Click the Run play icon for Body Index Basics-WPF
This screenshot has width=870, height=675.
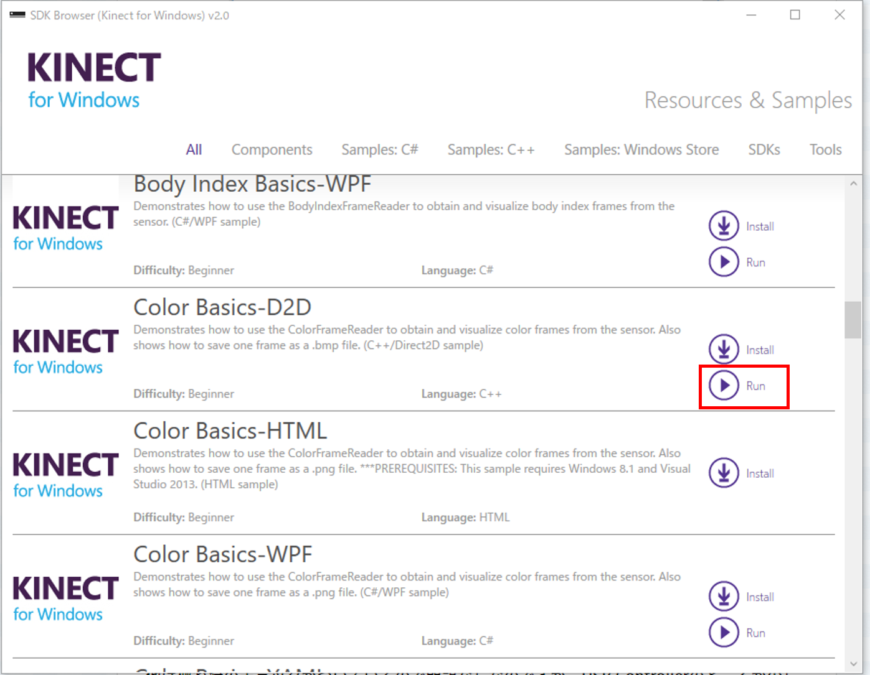[x=724, y=262]
